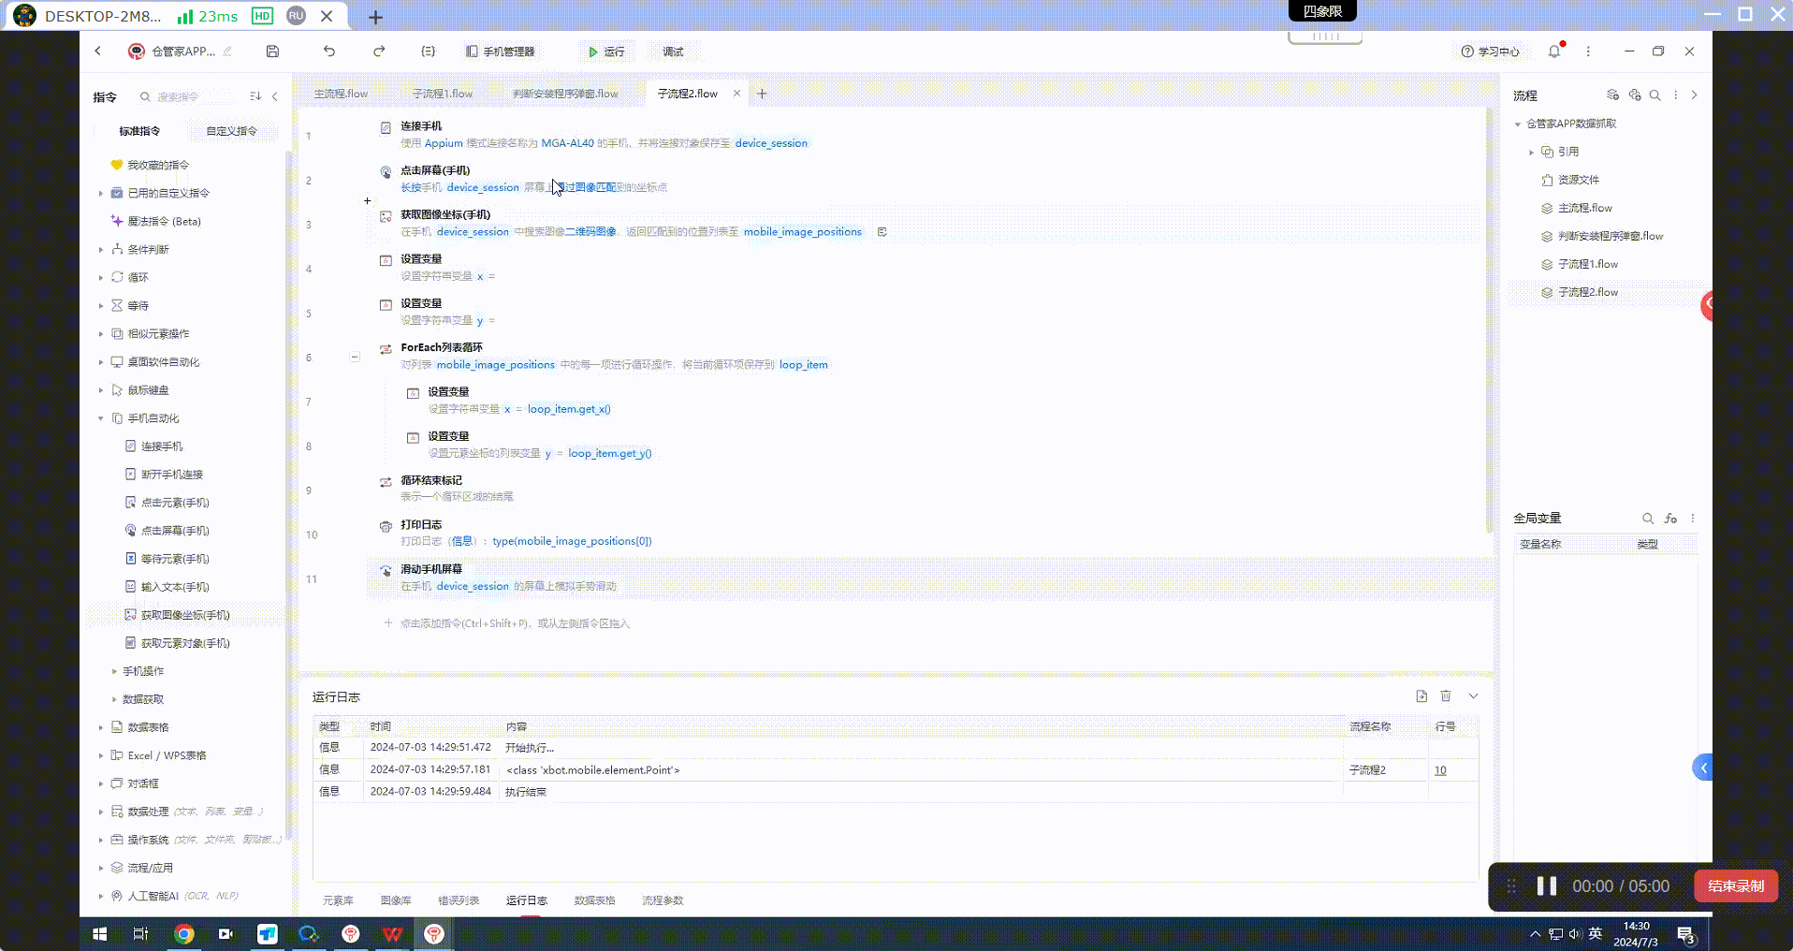Open the 错误列表 bottom tab

[459, 900]
